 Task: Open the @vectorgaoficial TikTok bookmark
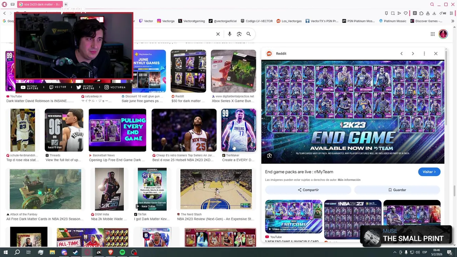click(x=223, y=21)
